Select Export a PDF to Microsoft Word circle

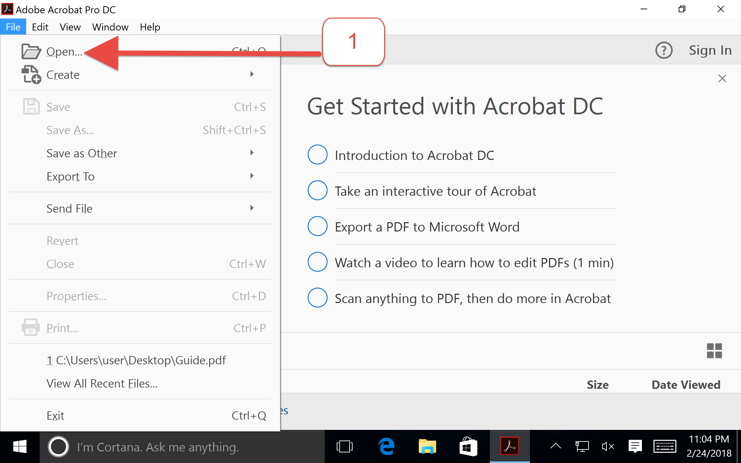pos(317,226)
